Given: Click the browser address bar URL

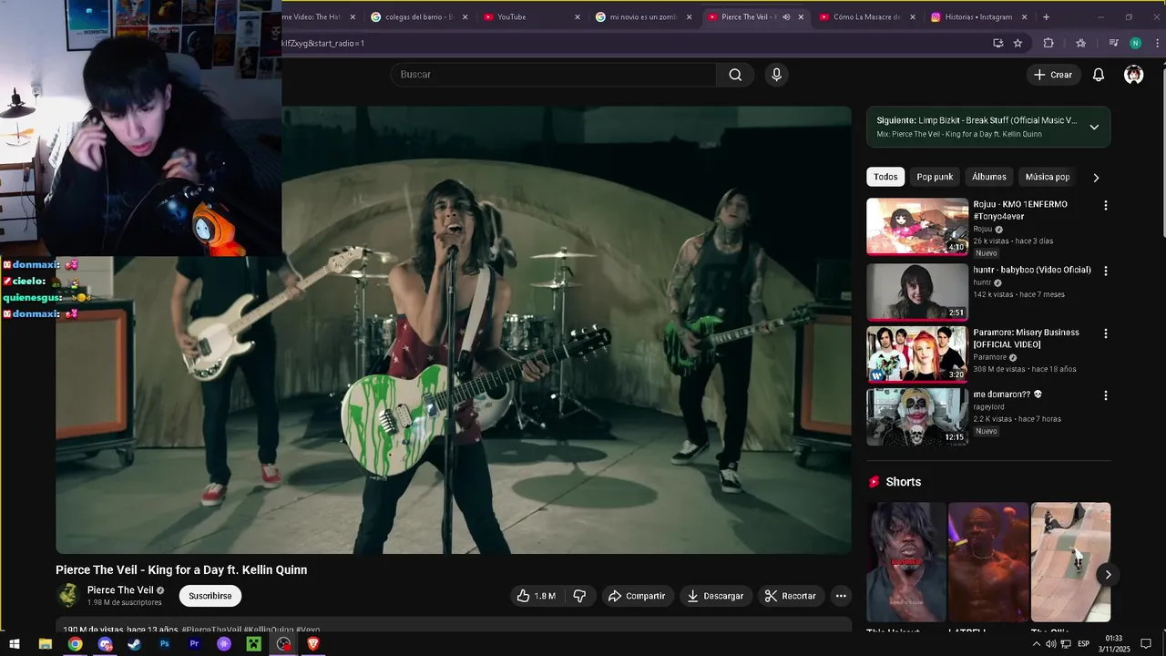Looking at the screenshot, I should (629, 43).
